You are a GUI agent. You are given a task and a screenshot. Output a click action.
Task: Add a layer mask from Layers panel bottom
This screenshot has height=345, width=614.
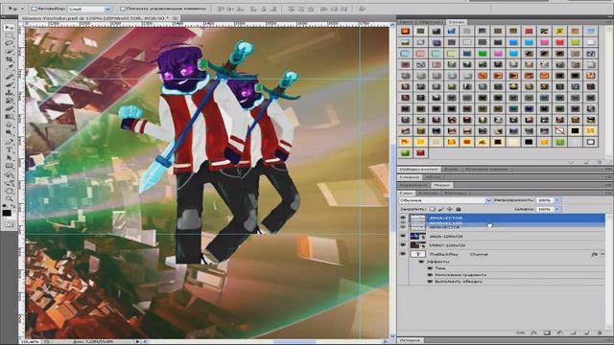coord(547,333)
